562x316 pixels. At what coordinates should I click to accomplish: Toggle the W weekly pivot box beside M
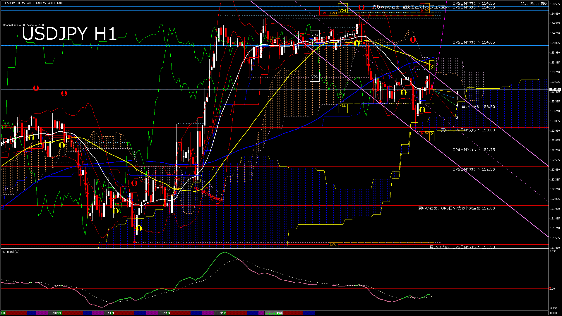point(427,133)
